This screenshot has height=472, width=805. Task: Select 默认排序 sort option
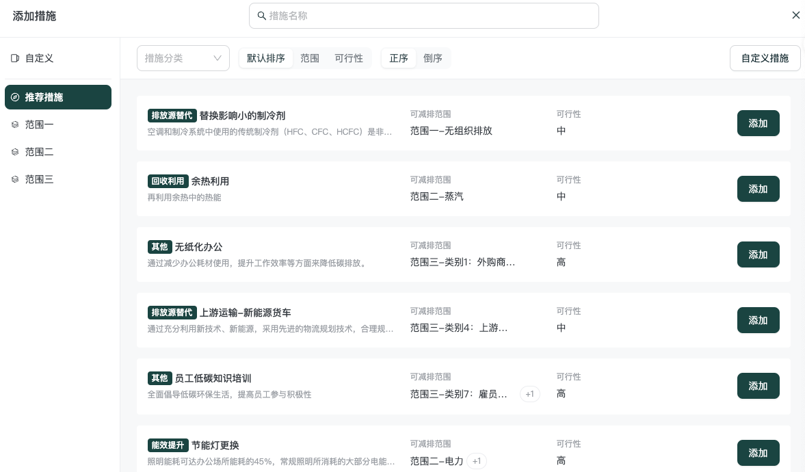[x=266, y=58]
